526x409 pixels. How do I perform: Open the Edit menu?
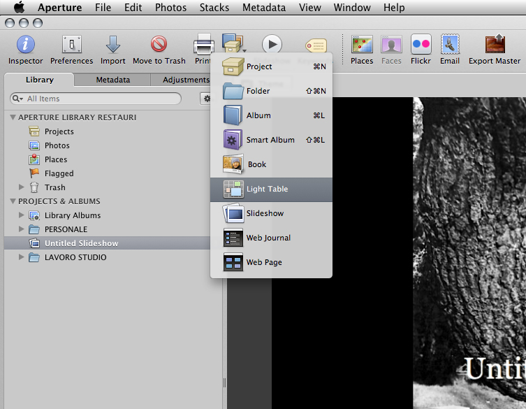133,8
